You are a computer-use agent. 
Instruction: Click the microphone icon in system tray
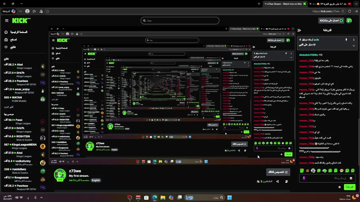click(35, 198)
